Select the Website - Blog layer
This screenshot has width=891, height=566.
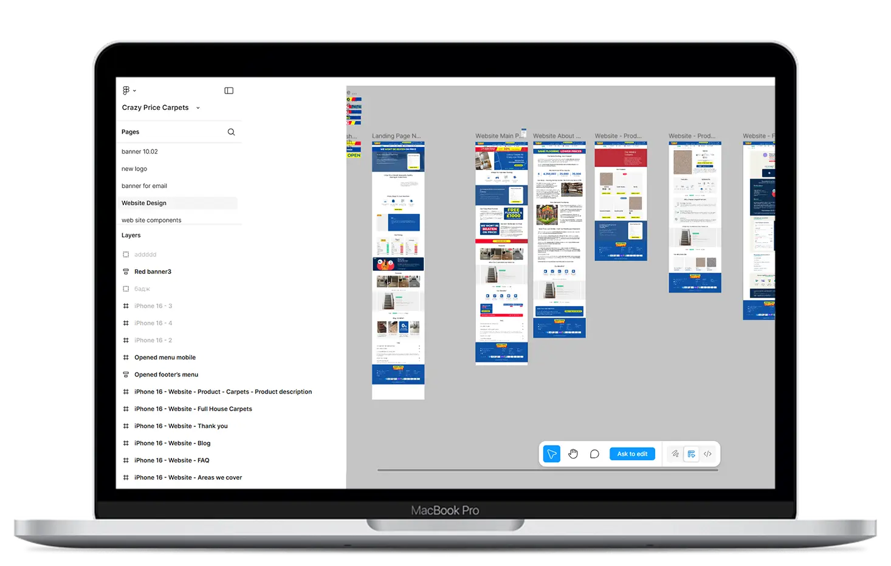[x=172, y=443]
